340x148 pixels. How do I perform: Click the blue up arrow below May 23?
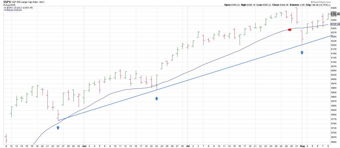pyautogui.click(x=58, y=127)
